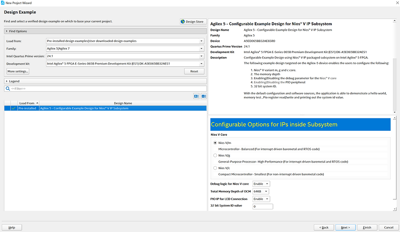Sort by the Design Name column header

tap(123, 103)
